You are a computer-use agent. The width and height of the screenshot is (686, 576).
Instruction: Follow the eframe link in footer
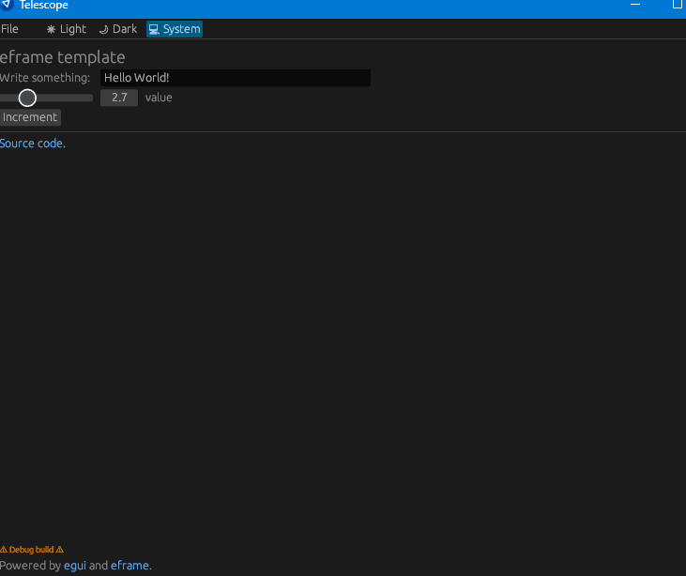pos(130,566)
